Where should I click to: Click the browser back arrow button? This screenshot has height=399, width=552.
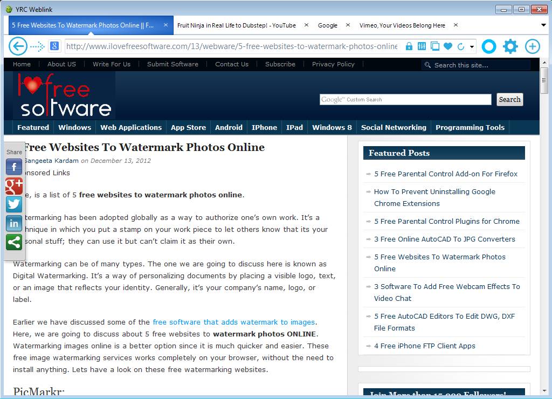click(x=18, y=46)
